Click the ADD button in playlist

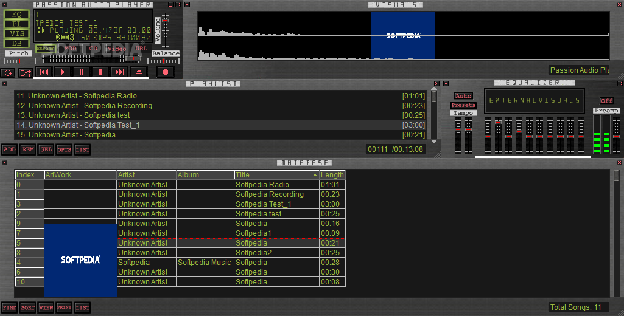(9, 149)
